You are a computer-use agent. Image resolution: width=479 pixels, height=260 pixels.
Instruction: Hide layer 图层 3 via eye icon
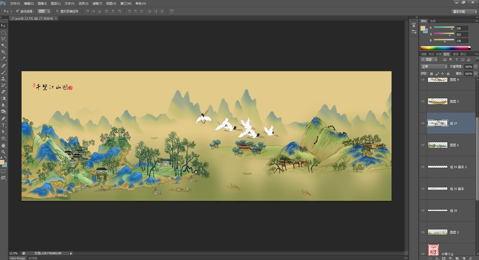[x=423, y=102]
